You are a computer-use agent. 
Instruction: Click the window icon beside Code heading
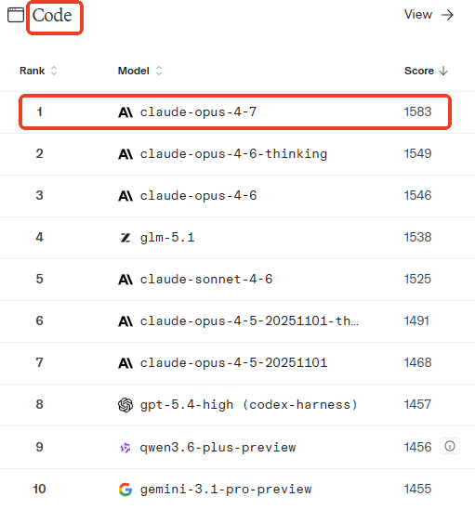click(16, 15)
